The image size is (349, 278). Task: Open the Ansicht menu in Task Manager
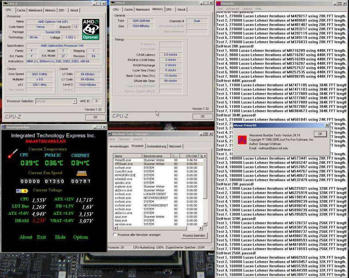tap(138, 139)
